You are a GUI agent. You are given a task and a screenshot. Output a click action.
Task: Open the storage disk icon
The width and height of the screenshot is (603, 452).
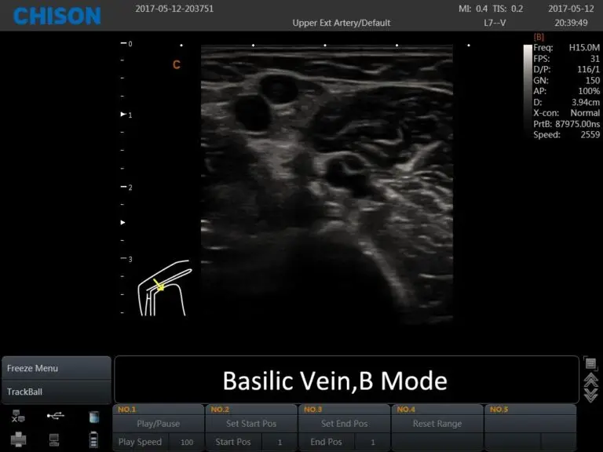click(x=94, y=416)
